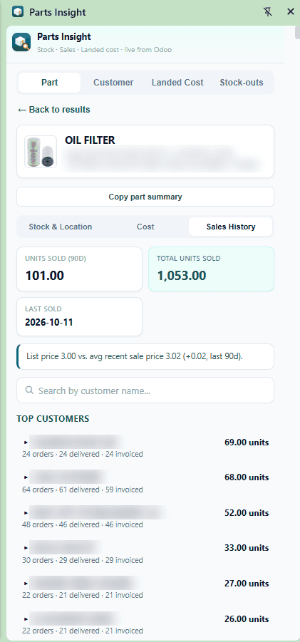Click the pane's vertical scrollbar thumb

pyautogui.click(x=297, y=32)
